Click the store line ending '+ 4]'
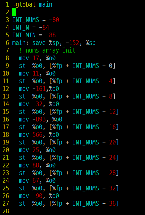Viewport: 145px width, 215px height. 67,81
